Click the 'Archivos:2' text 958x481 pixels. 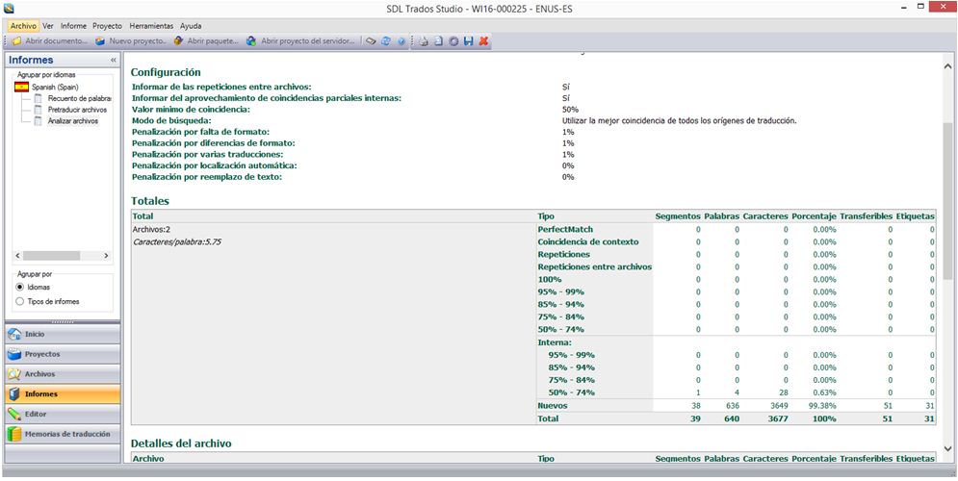point(151,230)
